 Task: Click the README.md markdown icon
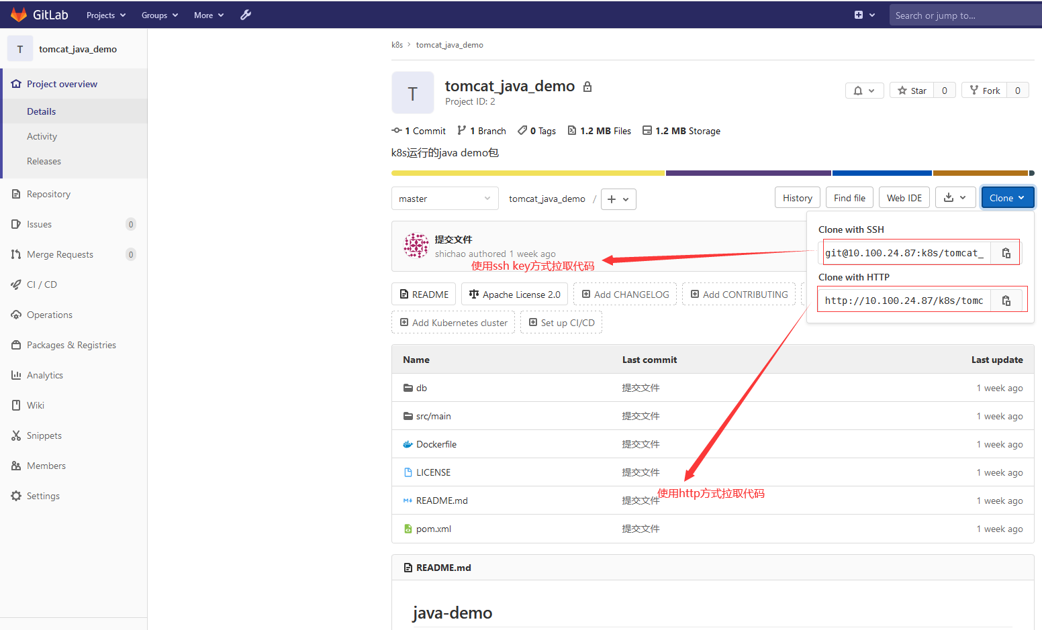coord(408,501)
